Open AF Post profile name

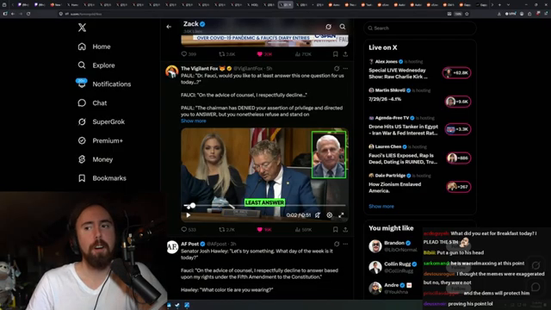pyautogui.click(x=189, y=244)
